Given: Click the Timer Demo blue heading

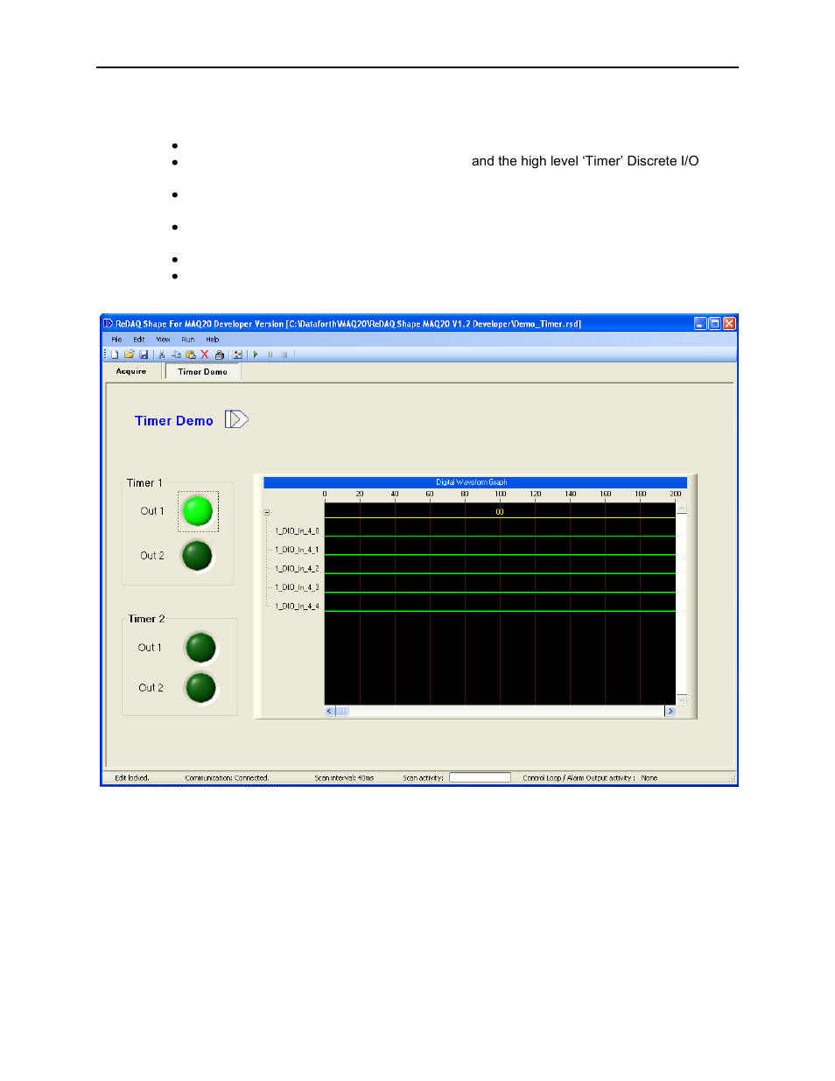Looking at the screenshot, I should pos(174,421).
